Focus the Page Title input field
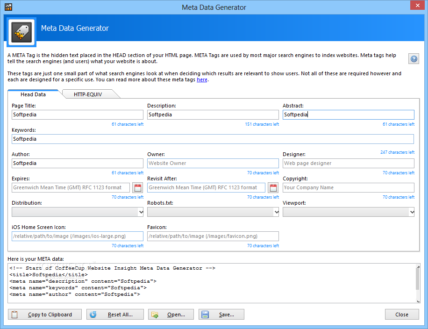 [78, 114]
